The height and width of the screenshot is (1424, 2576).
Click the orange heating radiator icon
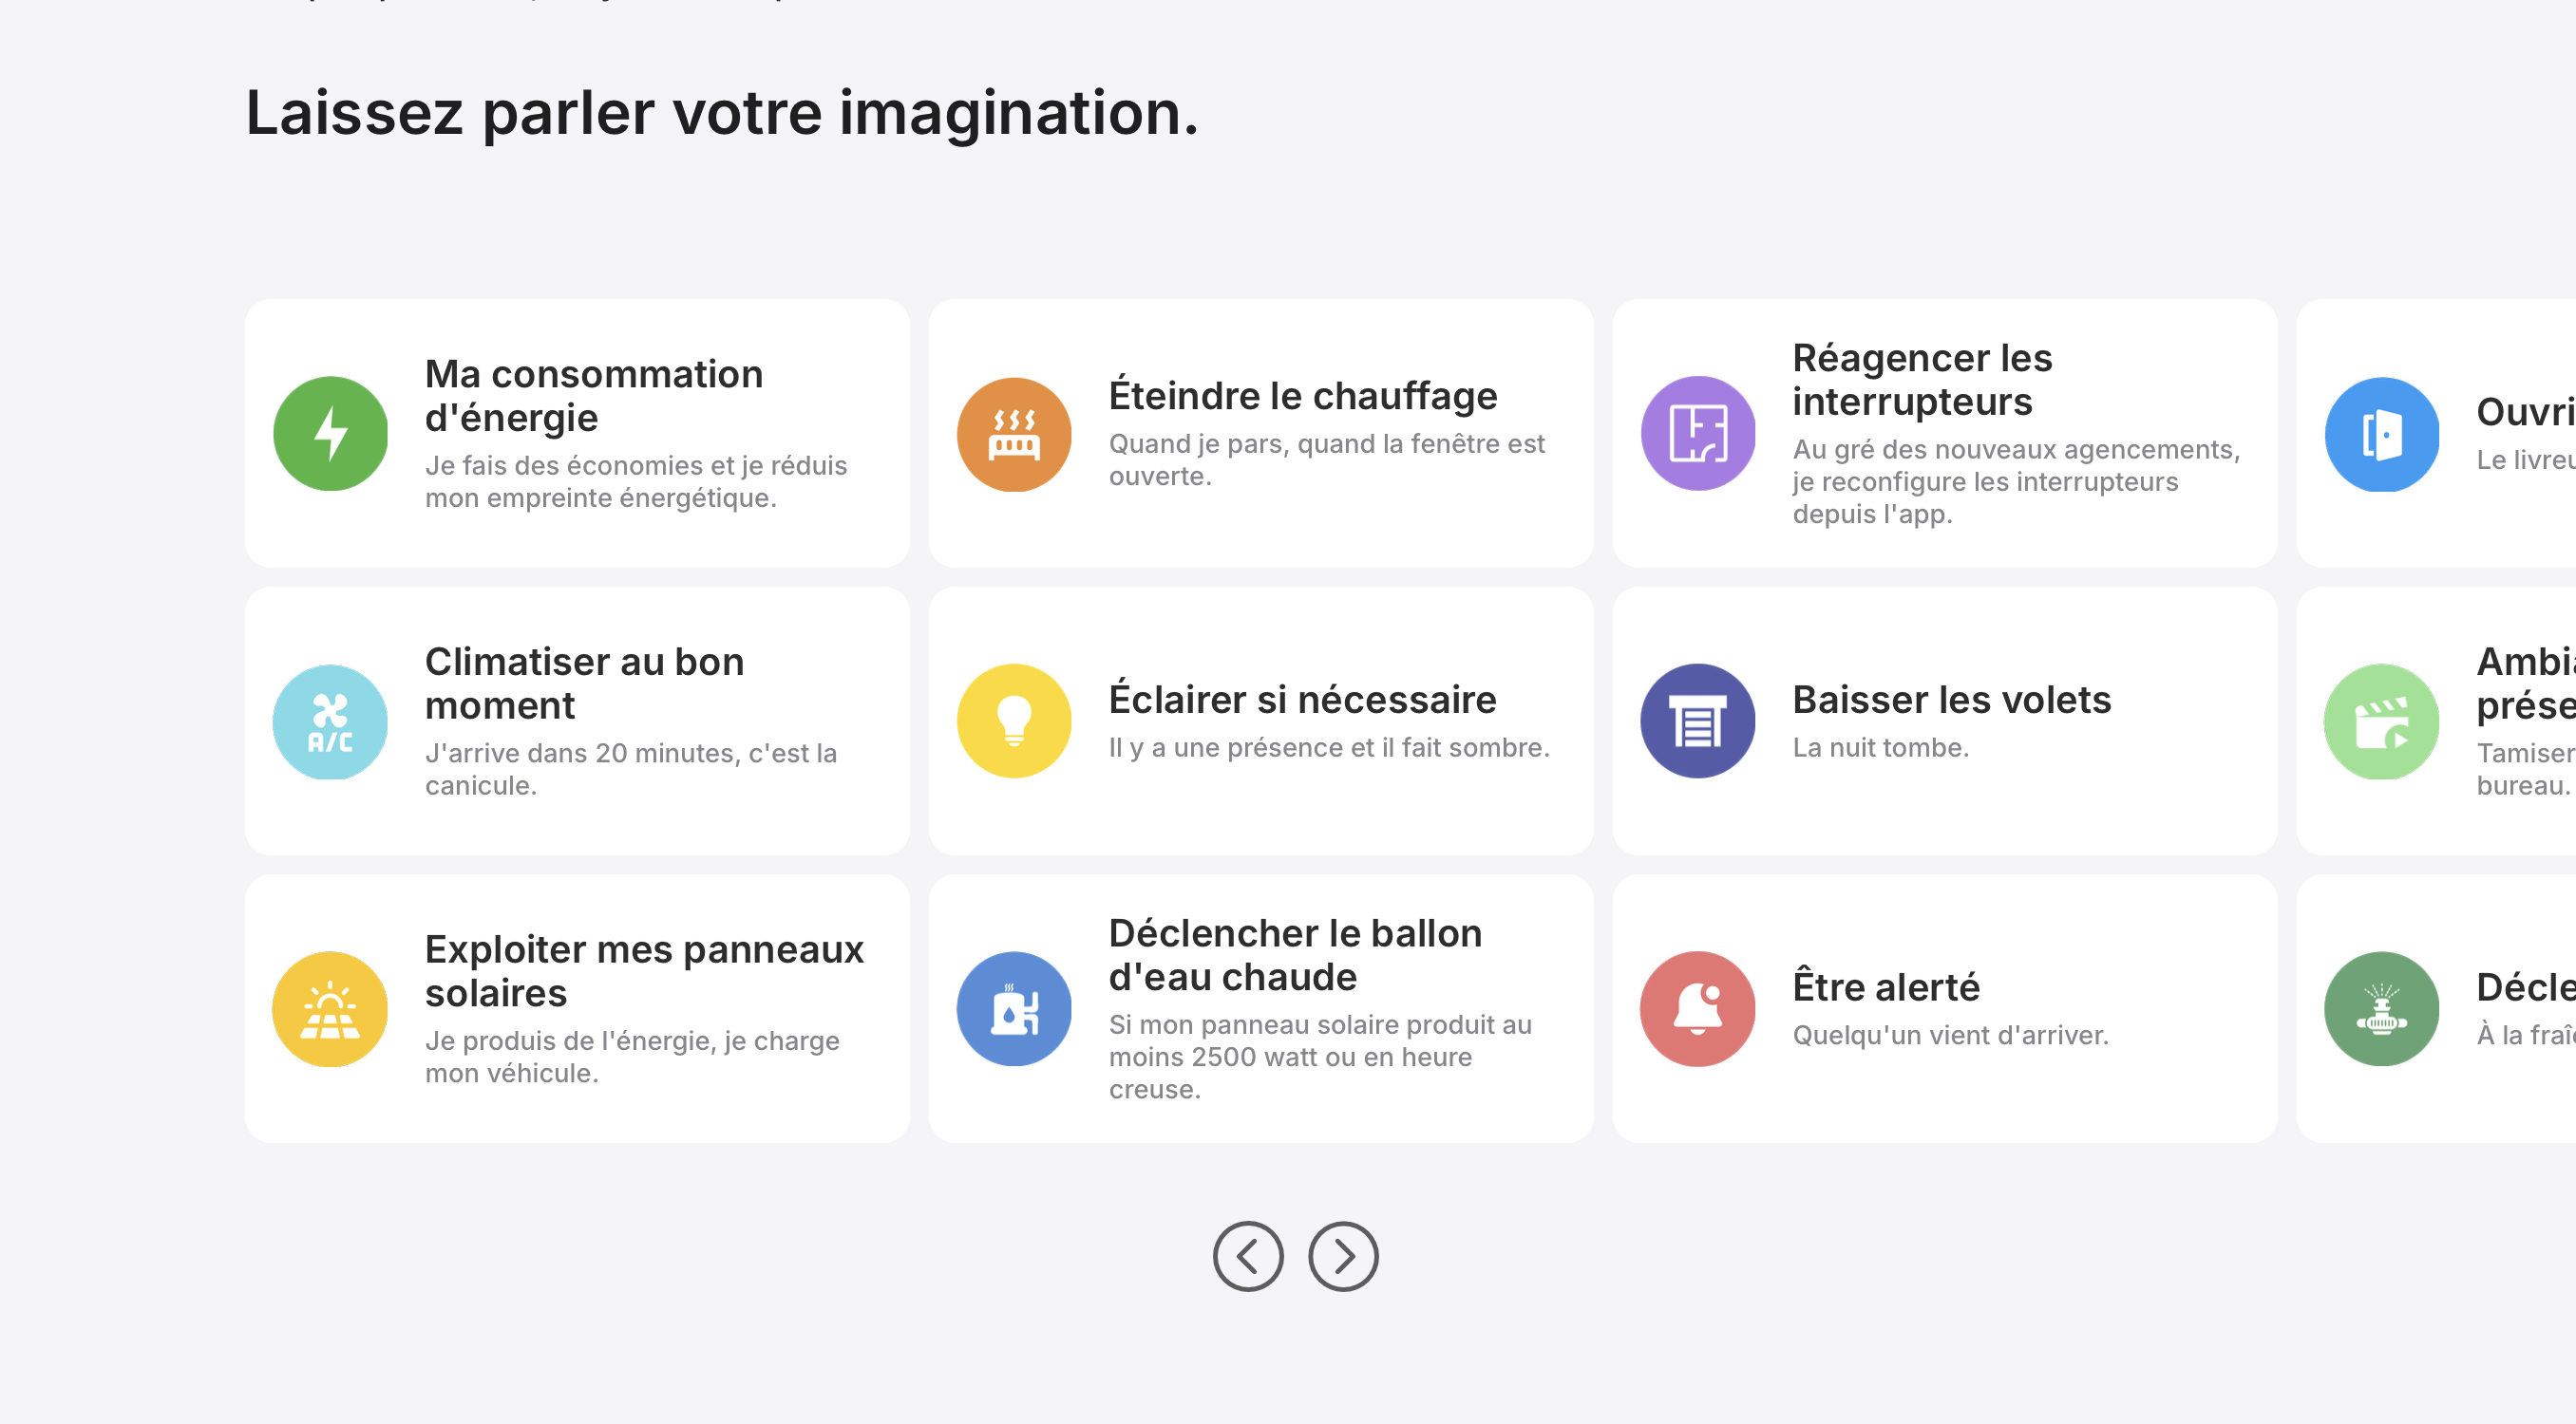pos(1013,434)
